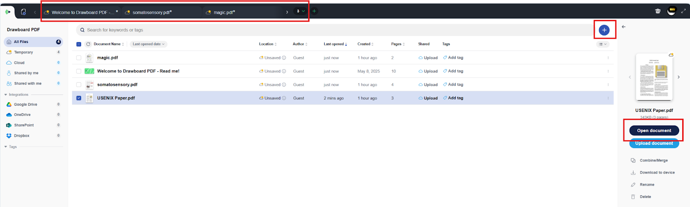Viewport: 690px width, 207px height.
Task: Focus the keywords or tags search field
Action: pos(335,30)
